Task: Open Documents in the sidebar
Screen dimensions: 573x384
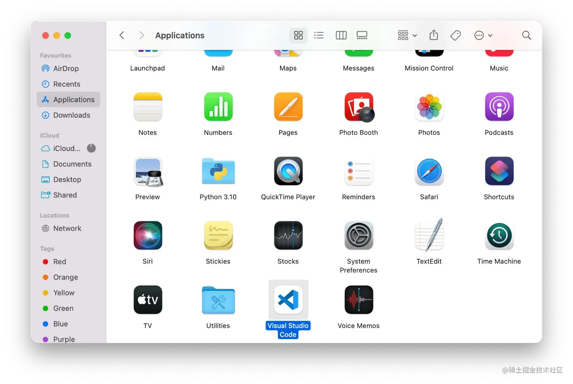Action: pyautogui.click(x=69, y=164)
